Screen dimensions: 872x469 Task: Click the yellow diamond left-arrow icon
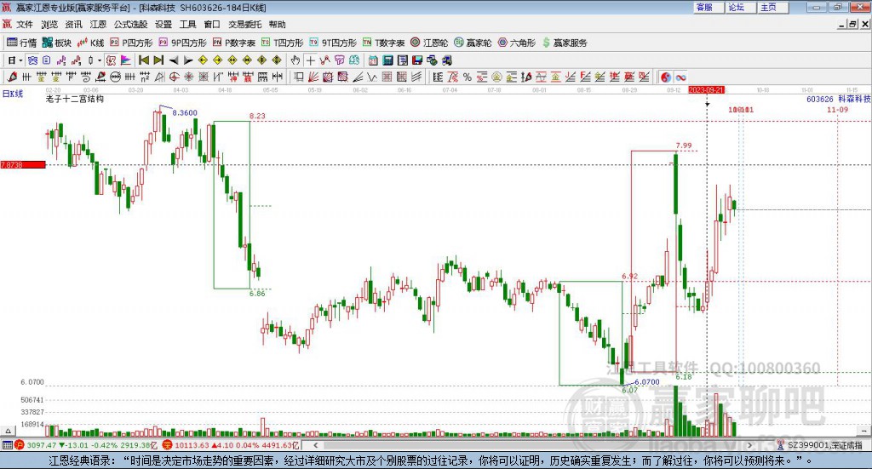pos(203,60)
